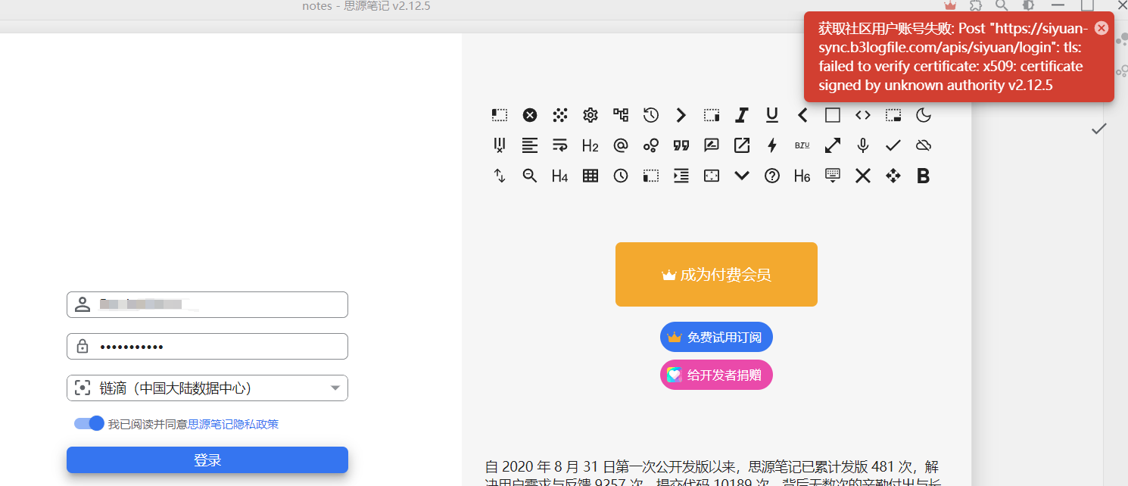Click the soft wrap return arrow icon

click(x=560, y=145)
